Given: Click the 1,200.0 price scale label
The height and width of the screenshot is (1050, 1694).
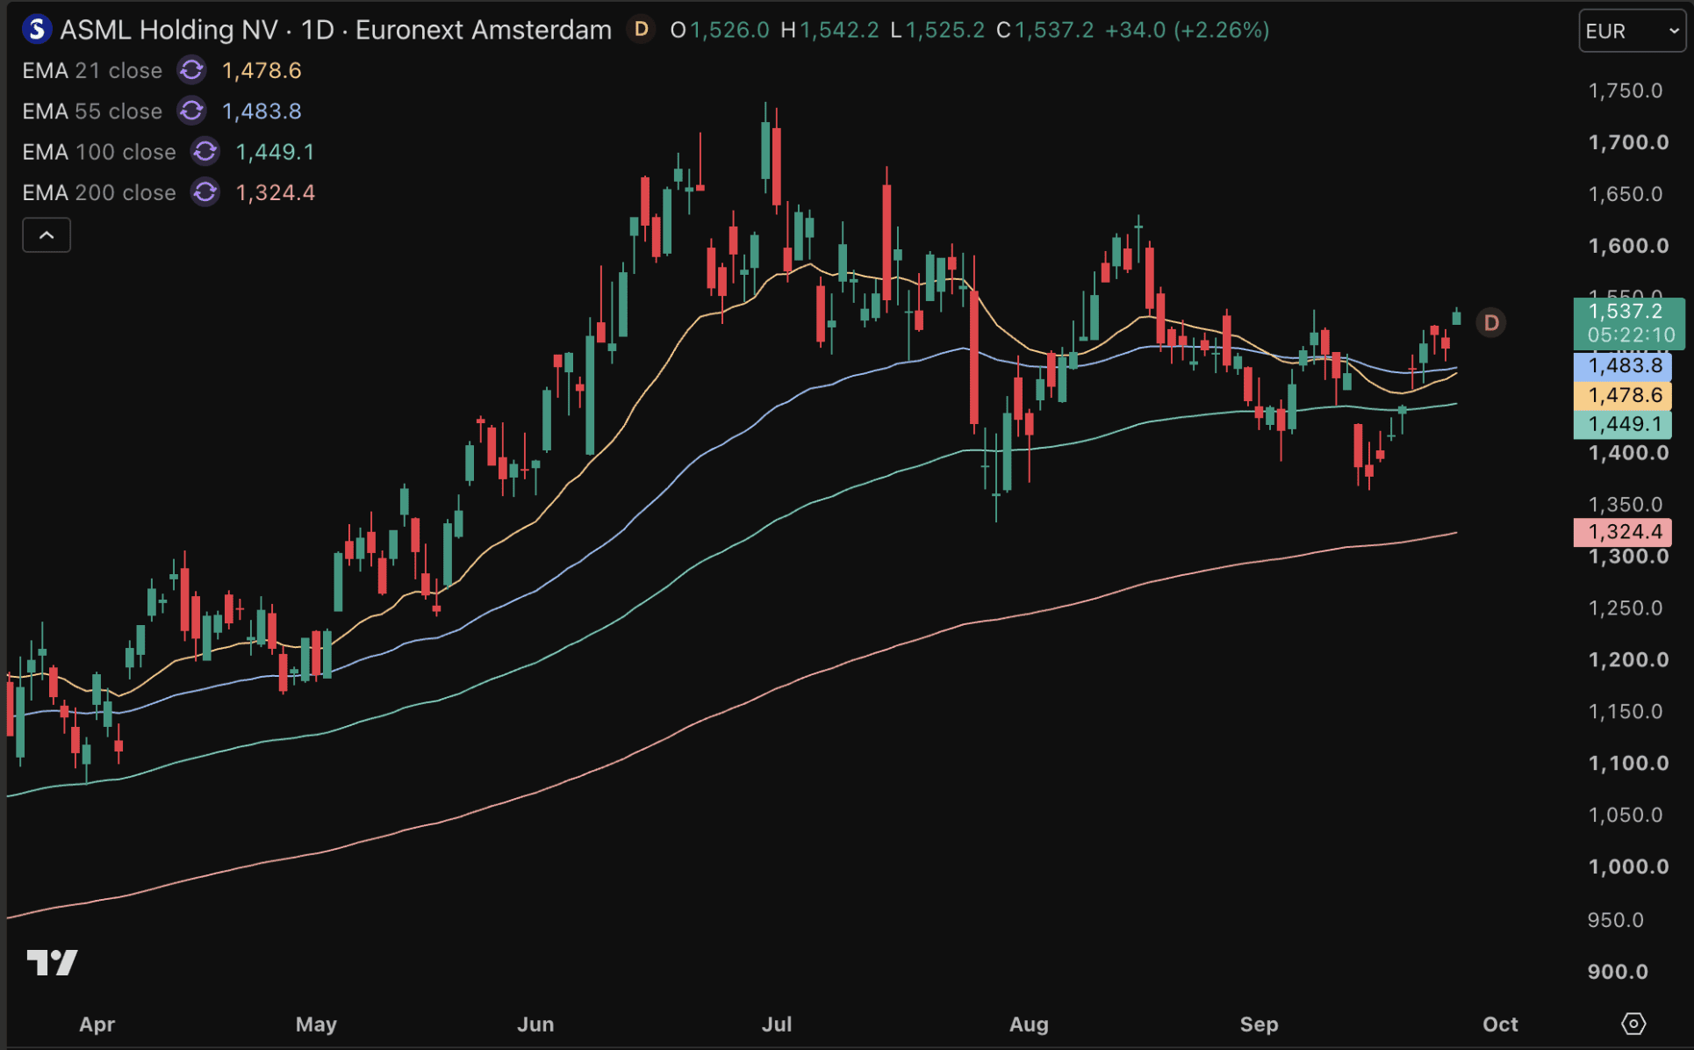Looking at the screenshot, I should [x=1628, y=659].
